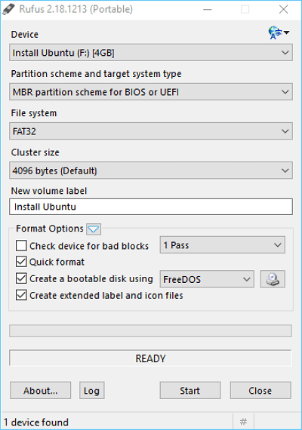Click the empty progress bar
Viewport: 302px width, 430px height.
click(150, 330)
